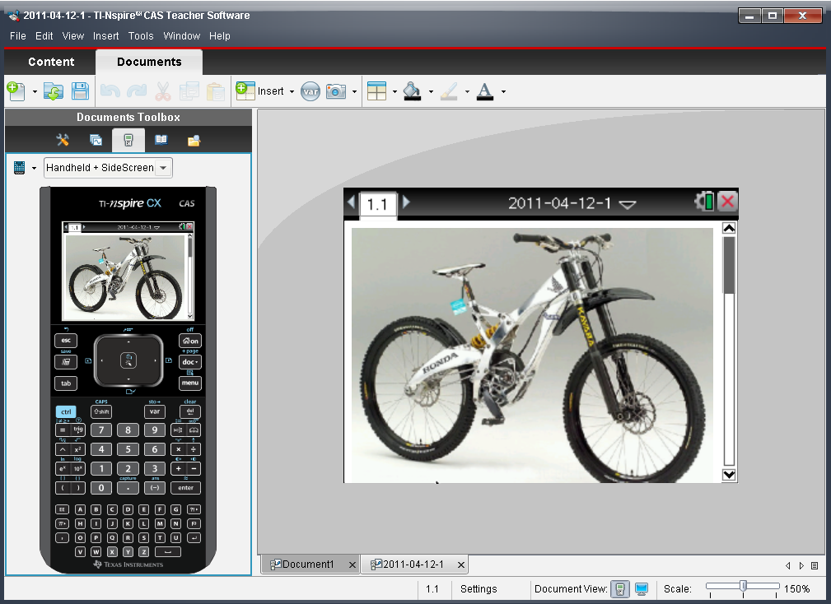Open the View menu
The height and width of the screenshot is (604, 831).
[x=73, y=36]
